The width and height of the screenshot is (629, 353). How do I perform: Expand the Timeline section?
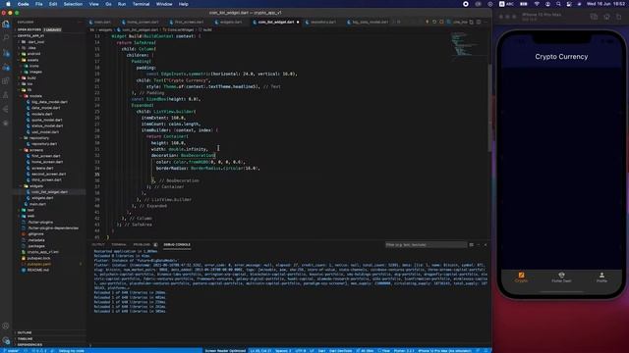24,338
